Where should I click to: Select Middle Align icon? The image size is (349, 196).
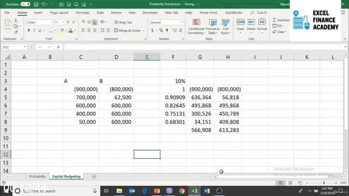89,22
